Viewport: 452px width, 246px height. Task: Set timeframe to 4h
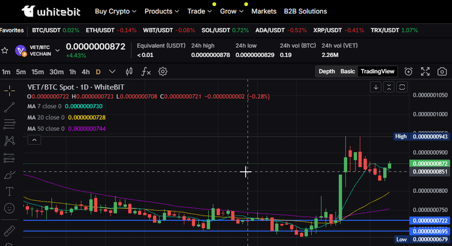coord(86,72)
